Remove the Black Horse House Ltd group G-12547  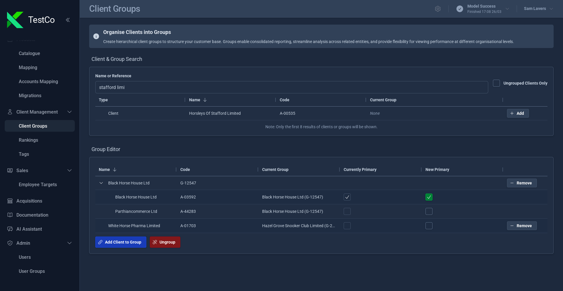[522, 183]
